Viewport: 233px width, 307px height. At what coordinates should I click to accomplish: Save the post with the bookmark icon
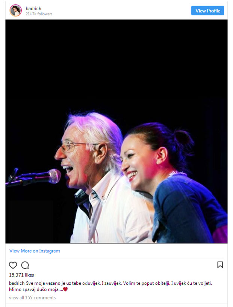220,265
